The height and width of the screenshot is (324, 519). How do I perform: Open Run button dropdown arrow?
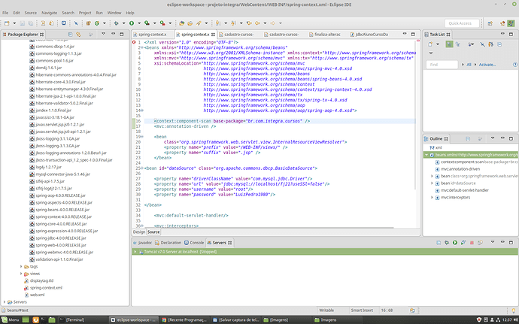point(139,23)
